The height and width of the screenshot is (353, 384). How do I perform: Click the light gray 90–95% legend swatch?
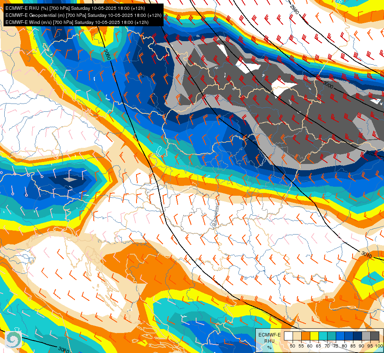click(x=366, y=336)
